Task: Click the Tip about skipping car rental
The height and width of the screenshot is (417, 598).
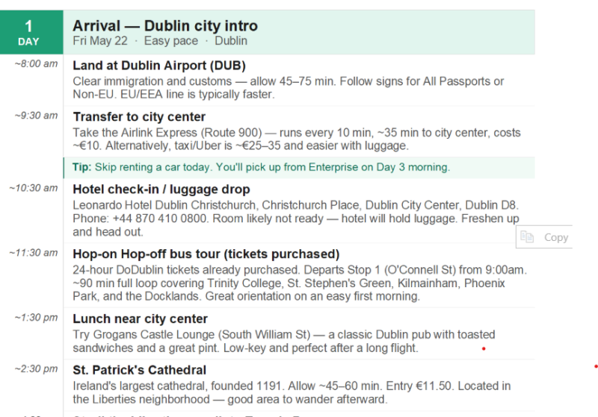Action: (x=261, y=167)
